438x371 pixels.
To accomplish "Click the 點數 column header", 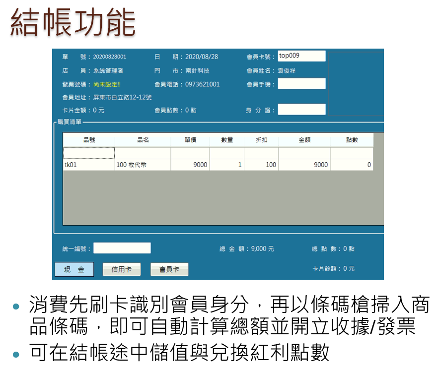I will pyautogui.click(x=352, y=140).
